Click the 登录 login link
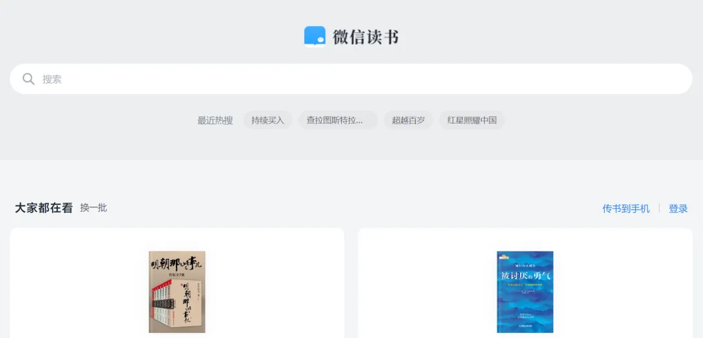Screen dimensions: 703x338 click(678, 209)
